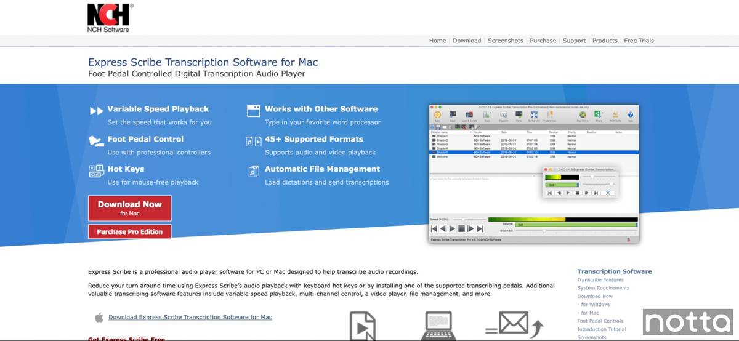Image resolution: width=739 pixels, height=341 pixels.
Task: Click the Variable Speed Playback fast-forward icon
Action: click(96, 111)
